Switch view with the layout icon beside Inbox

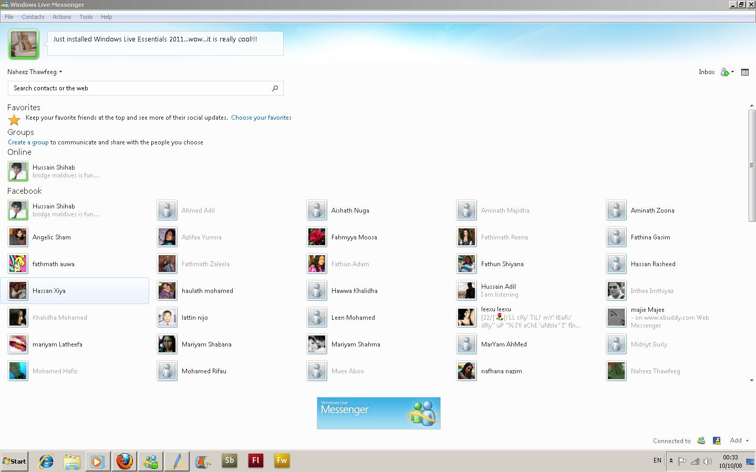(745, 72)
